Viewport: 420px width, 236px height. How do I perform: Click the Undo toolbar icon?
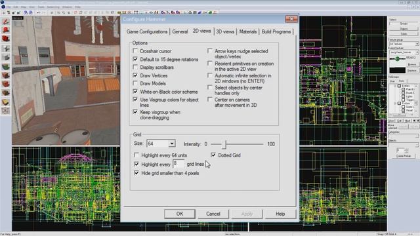39,12
